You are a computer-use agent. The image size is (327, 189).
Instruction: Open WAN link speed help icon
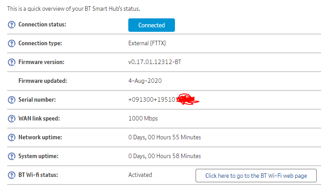pos(12,119)
